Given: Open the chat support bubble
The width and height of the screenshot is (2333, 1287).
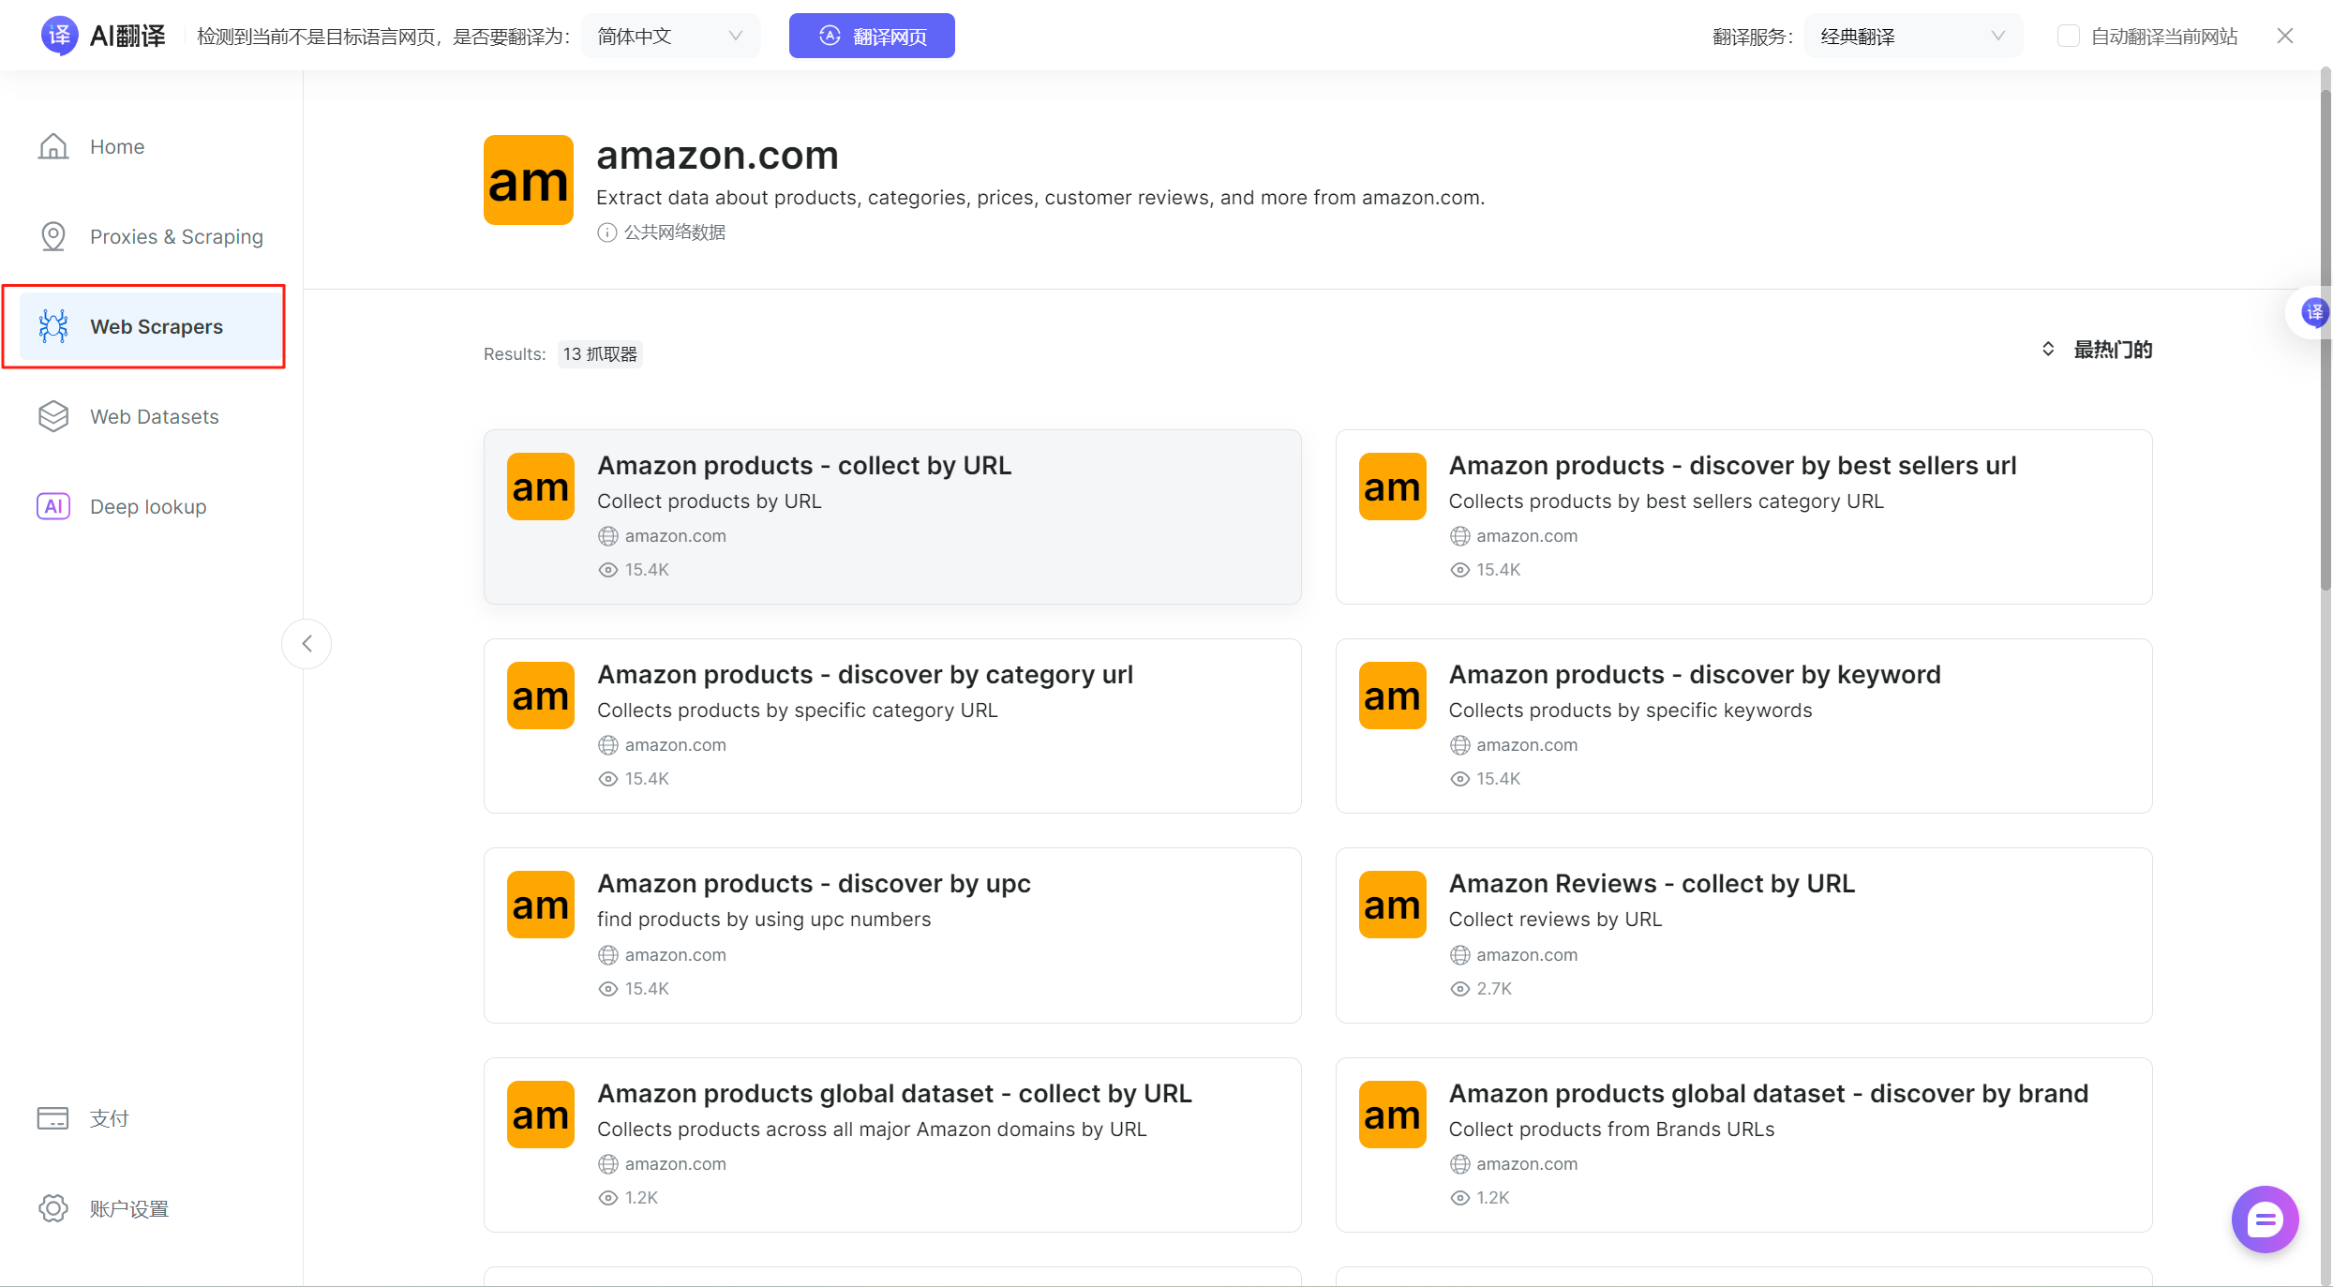Looking at the screenshot, I should 2265,1219.
